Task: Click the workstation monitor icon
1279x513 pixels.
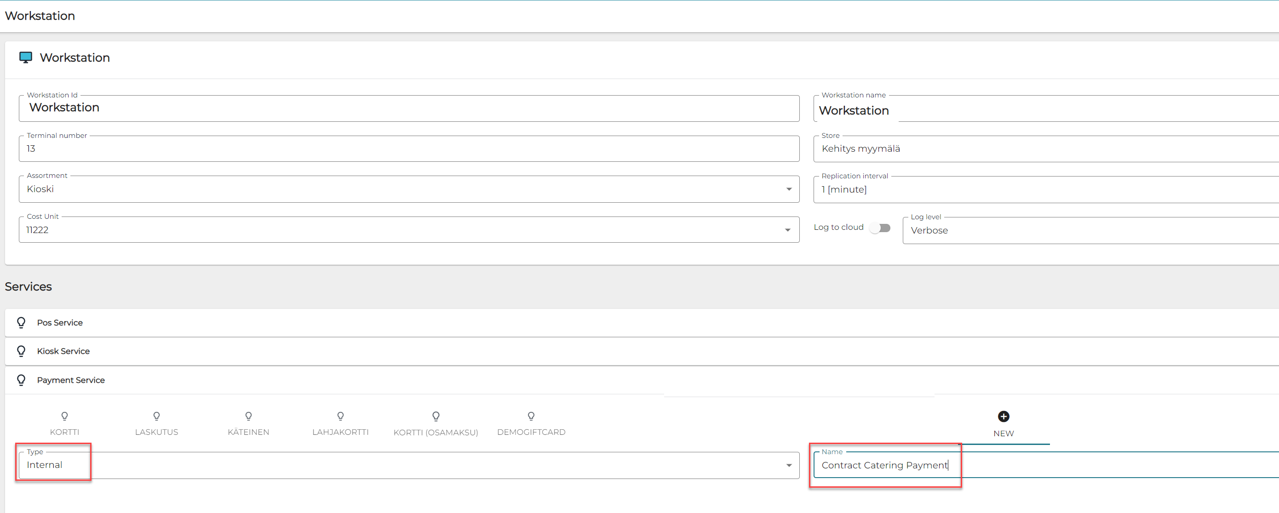Action: pyautogui.click(x=25, y=57)
